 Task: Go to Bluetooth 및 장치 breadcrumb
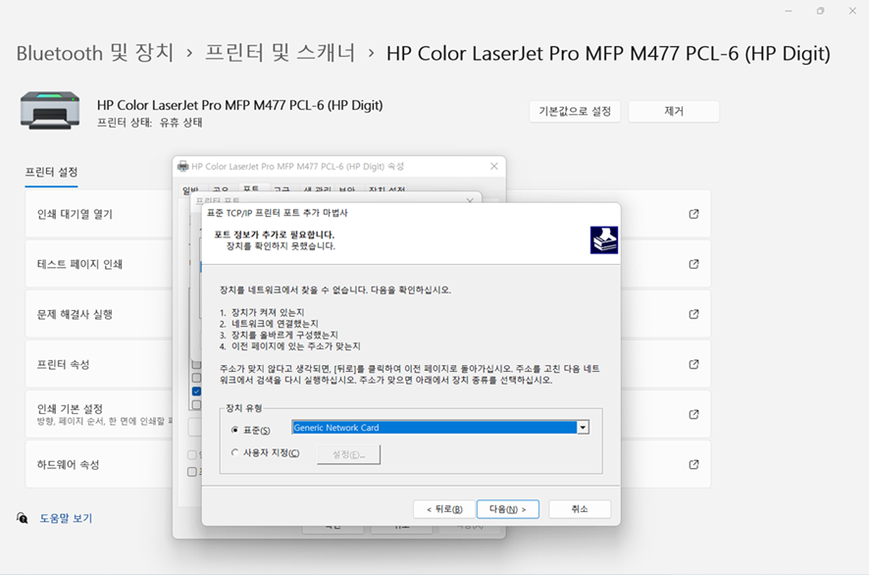coord(95,53)
